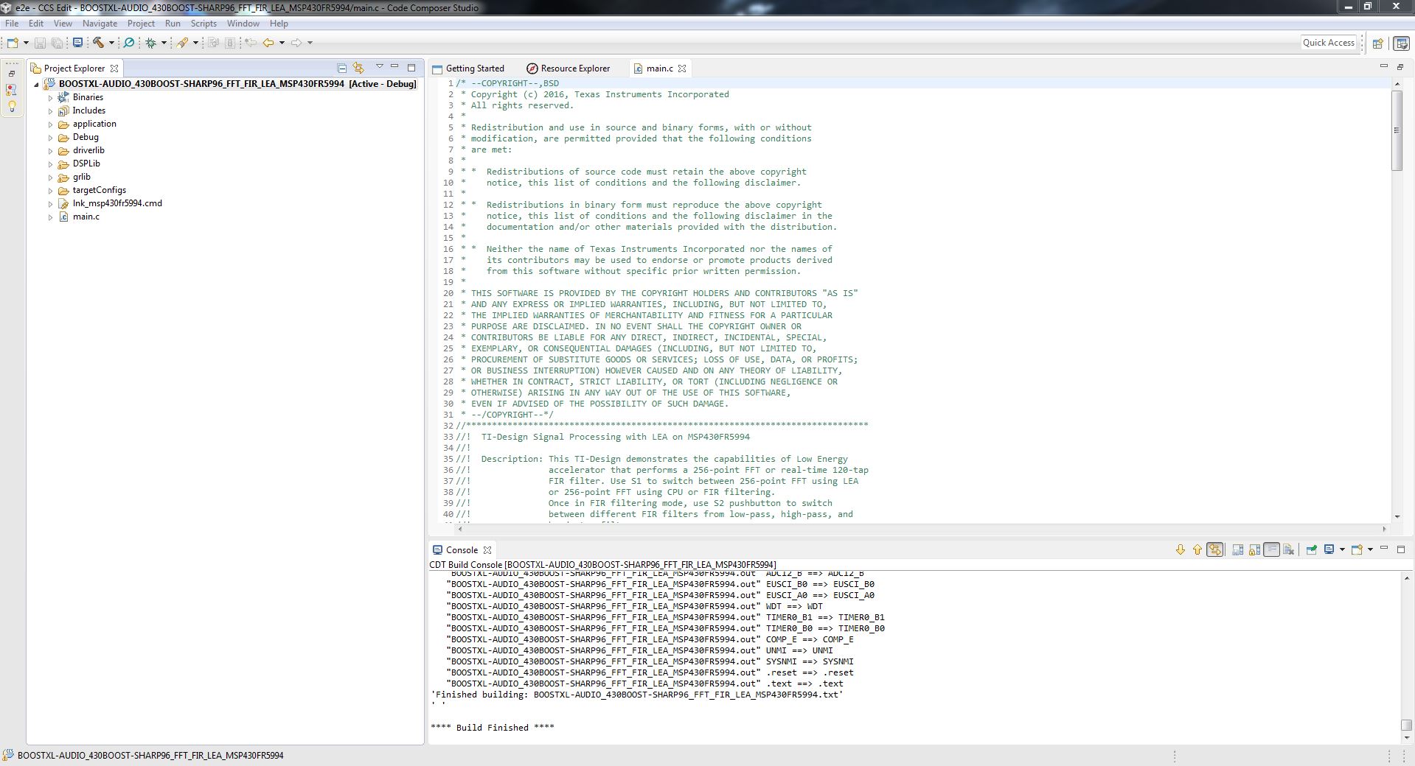Viewport: 1415px width, 766px height.
Task: Open the back navigation history dropdown
Action: 282,43
